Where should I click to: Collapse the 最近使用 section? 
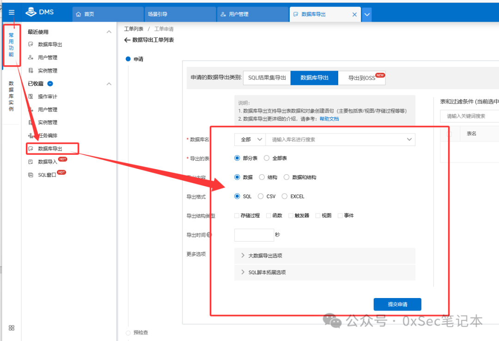109,32
